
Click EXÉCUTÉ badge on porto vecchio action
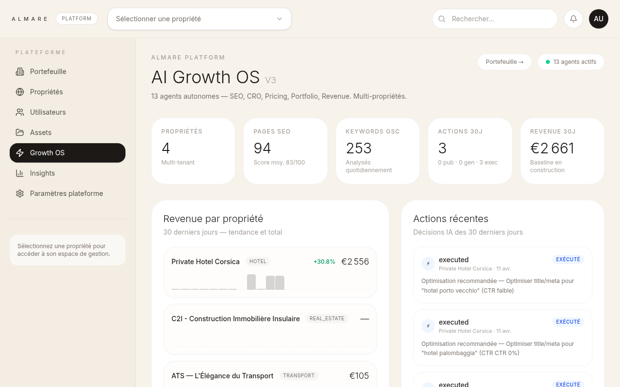point(568,259)
